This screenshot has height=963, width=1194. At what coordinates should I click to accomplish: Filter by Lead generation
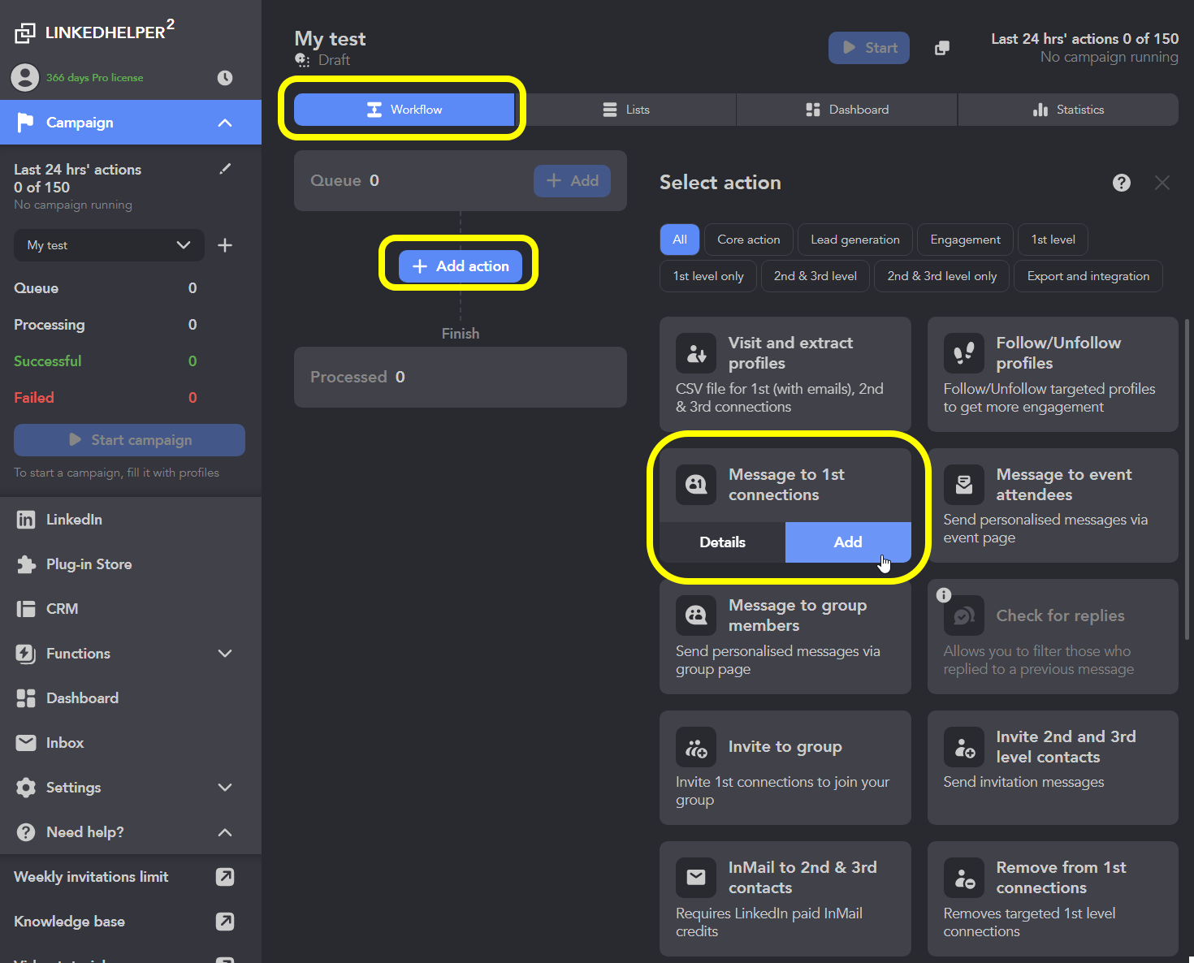(x=855, y=240)
